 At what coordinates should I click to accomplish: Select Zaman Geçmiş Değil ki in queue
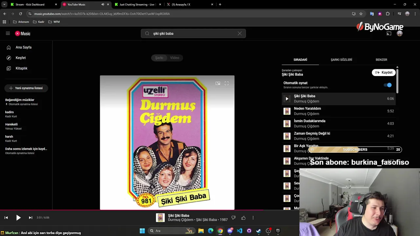click(x=339, y=136)
